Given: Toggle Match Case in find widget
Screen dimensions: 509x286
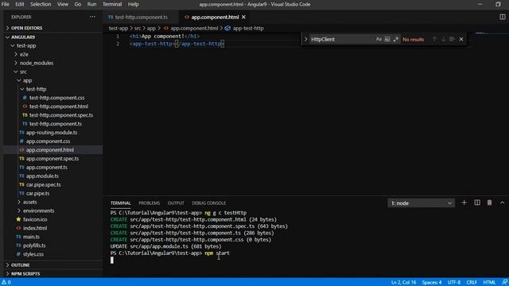Looking at the screenshot, I should [379, 39].
